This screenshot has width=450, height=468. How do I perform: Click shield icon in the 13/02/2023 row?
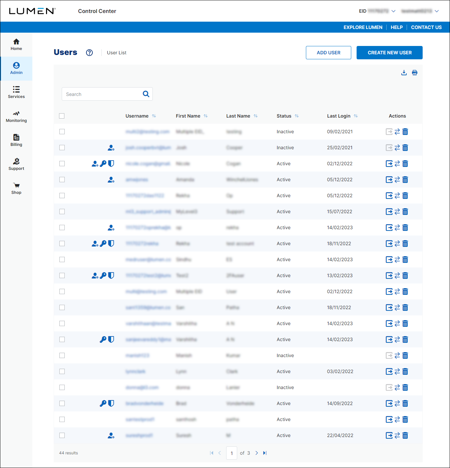point(111,275)
